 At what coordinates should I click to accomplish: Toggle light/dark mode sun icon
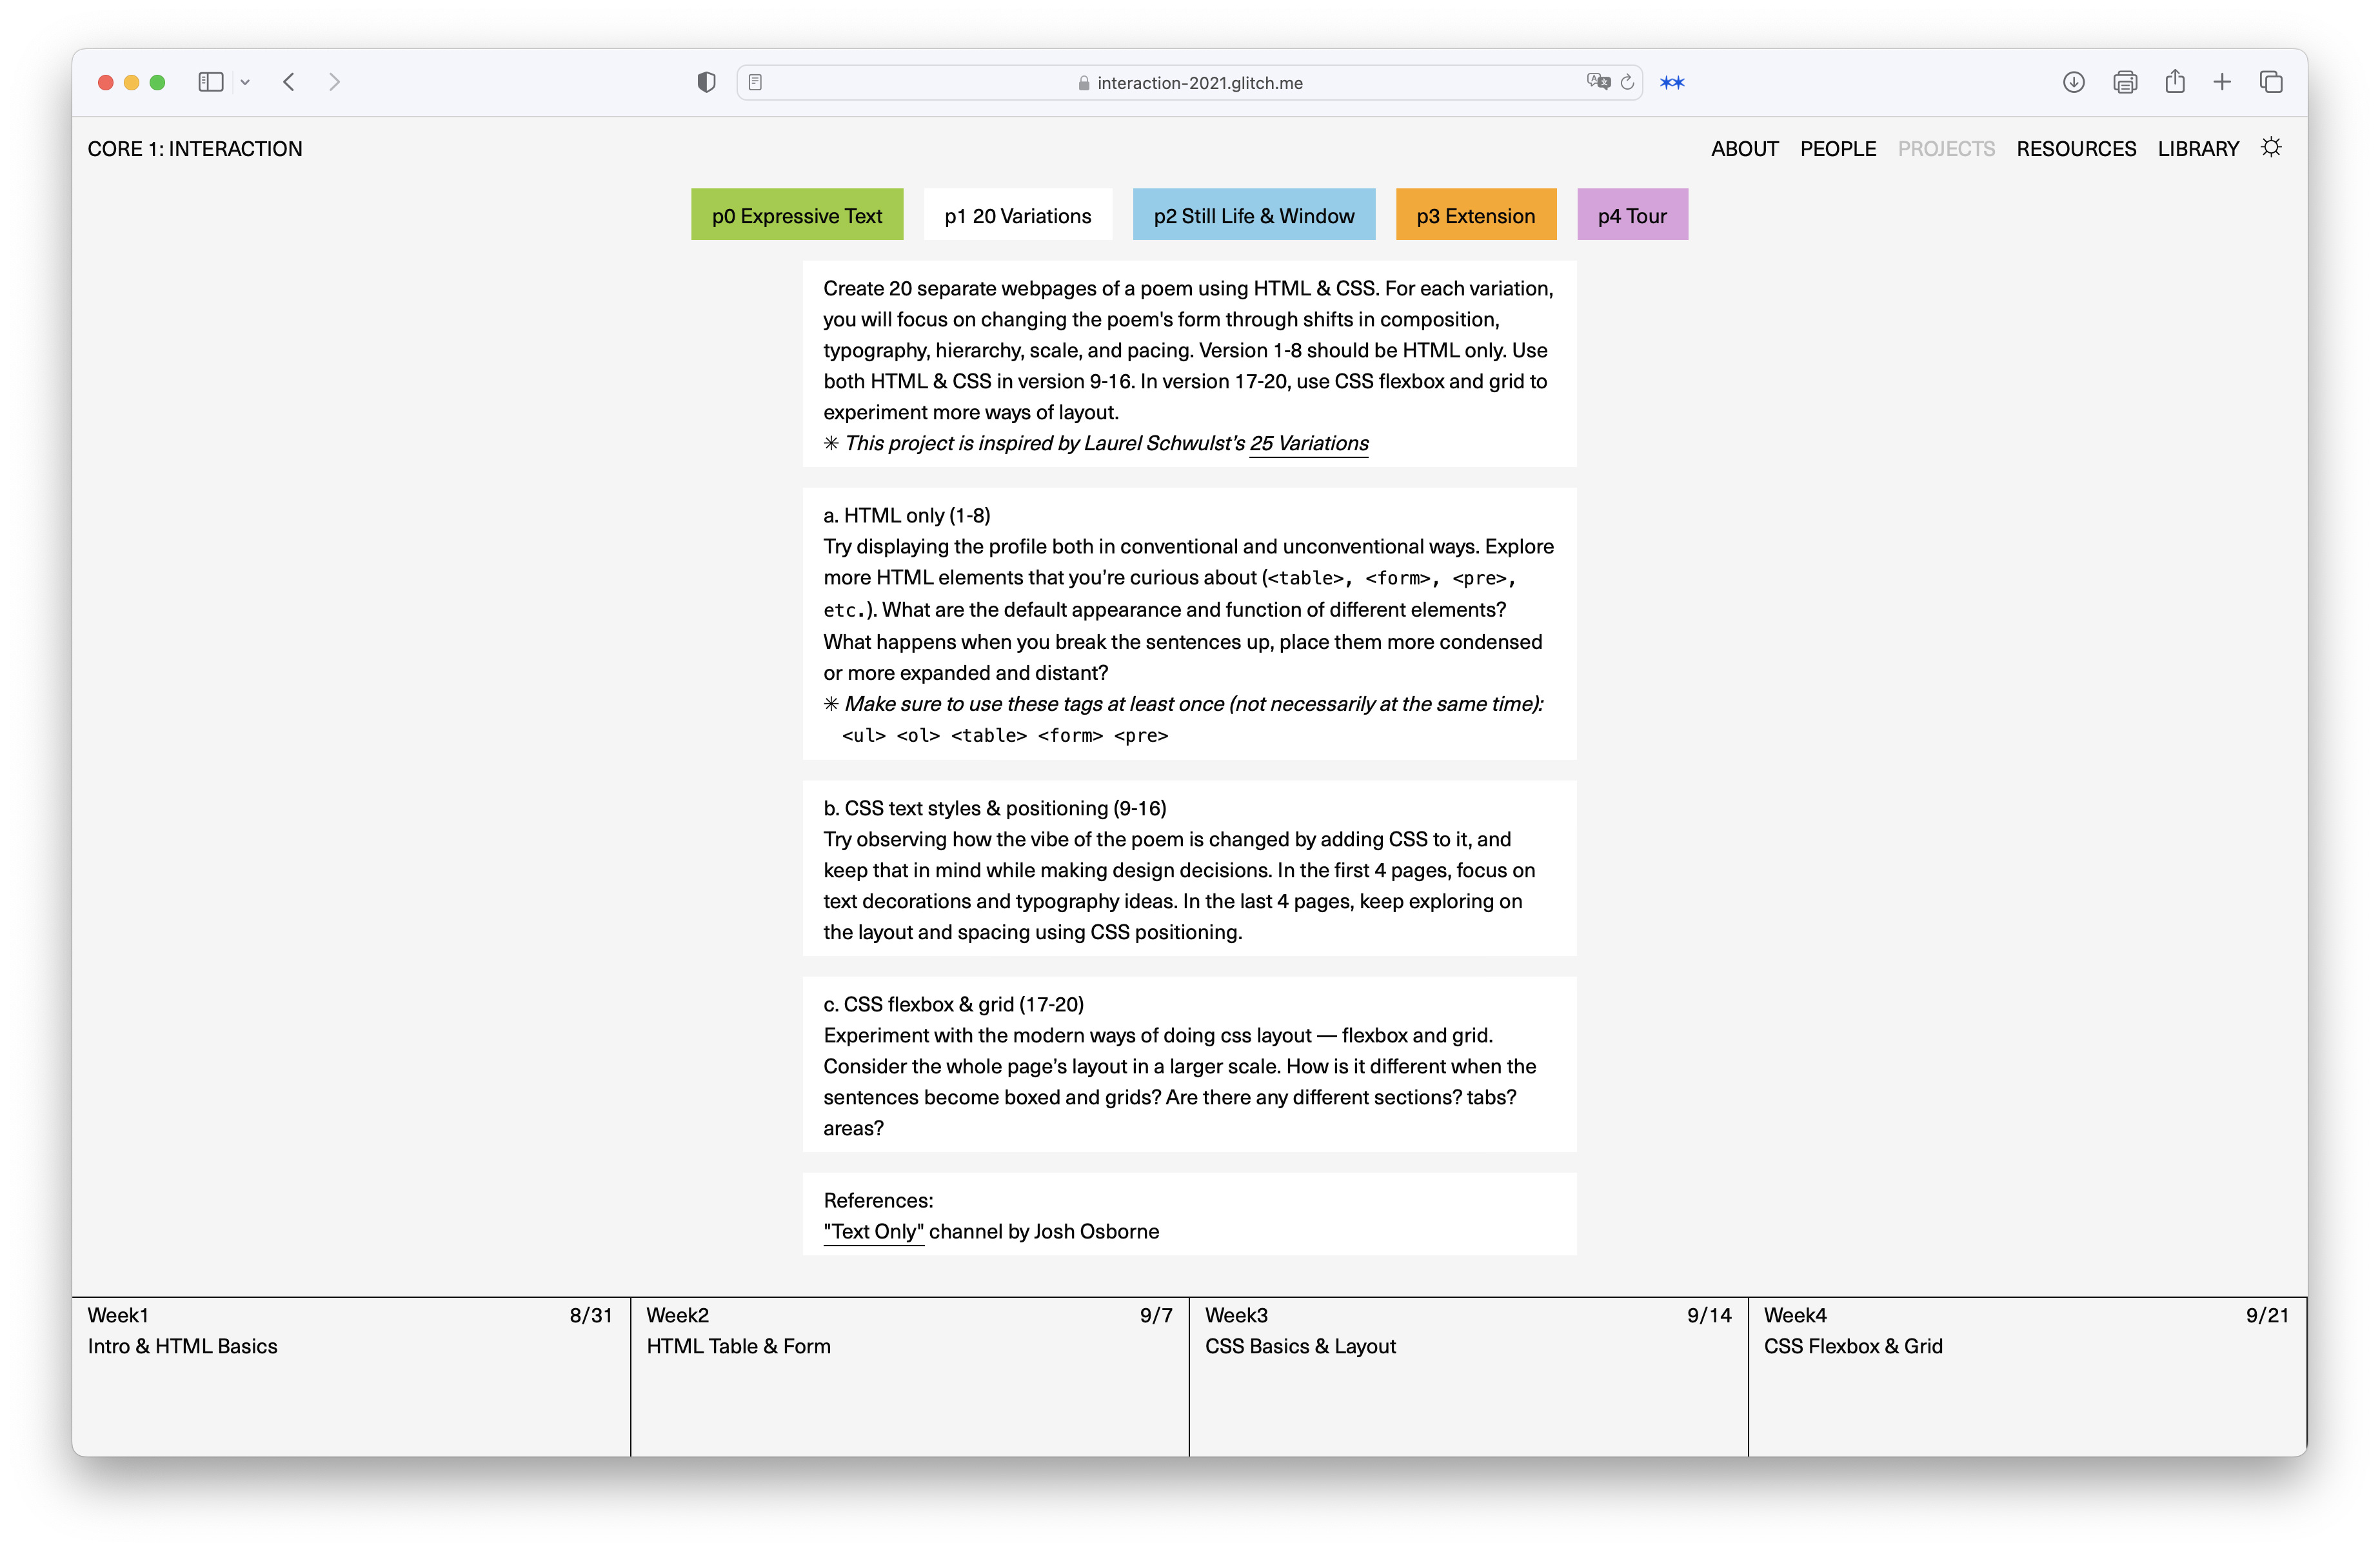tap(2271, 148)
